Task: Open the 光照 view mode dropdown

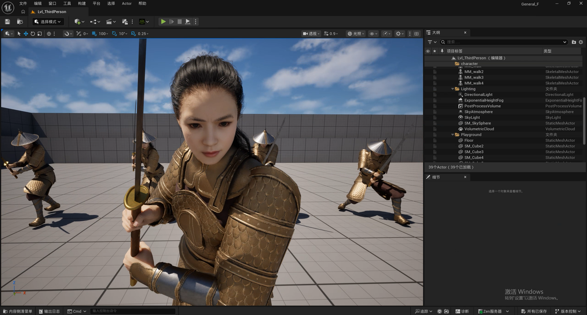Action: 356,34
